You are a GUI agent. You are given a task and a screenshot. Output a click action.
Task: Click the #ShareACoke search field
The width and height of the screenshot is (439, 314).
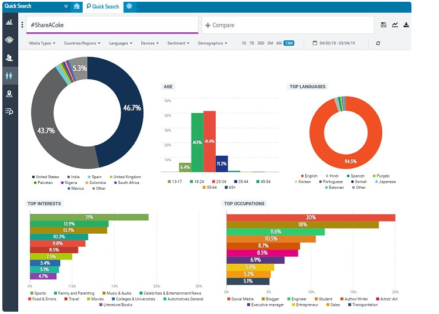pos(113,25)
